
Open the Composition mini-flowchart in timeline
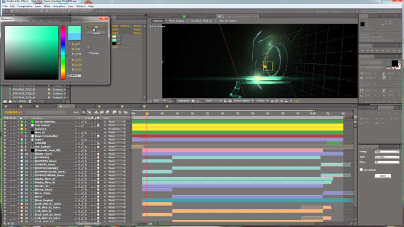point(76,113)
